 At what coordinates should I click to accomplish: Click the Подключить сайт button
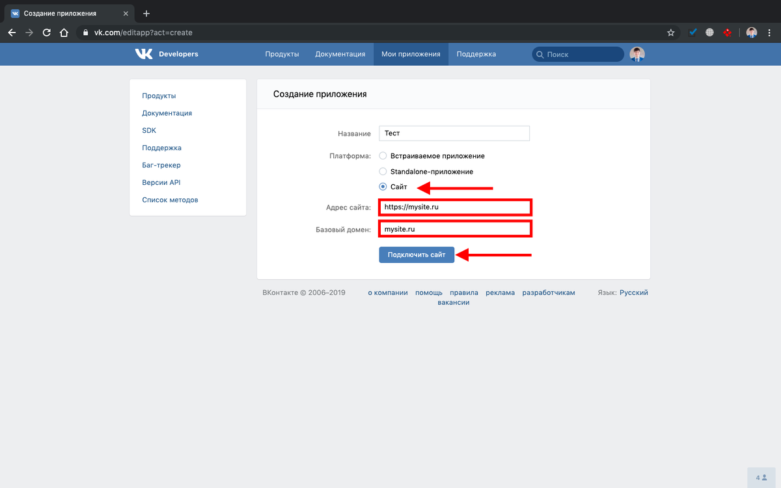(x=417, y=255)
